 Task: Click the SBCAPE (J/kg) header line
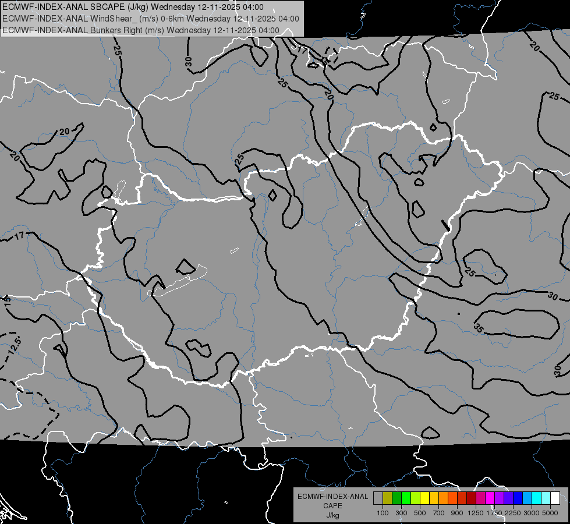tap(133, 7)
